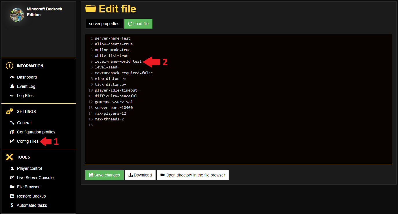
Task: Click the Log Files eye icon
Action: (12, 96)
